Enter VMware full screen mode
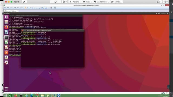Screen dimensions: 173x97 (x=48, y=8)
